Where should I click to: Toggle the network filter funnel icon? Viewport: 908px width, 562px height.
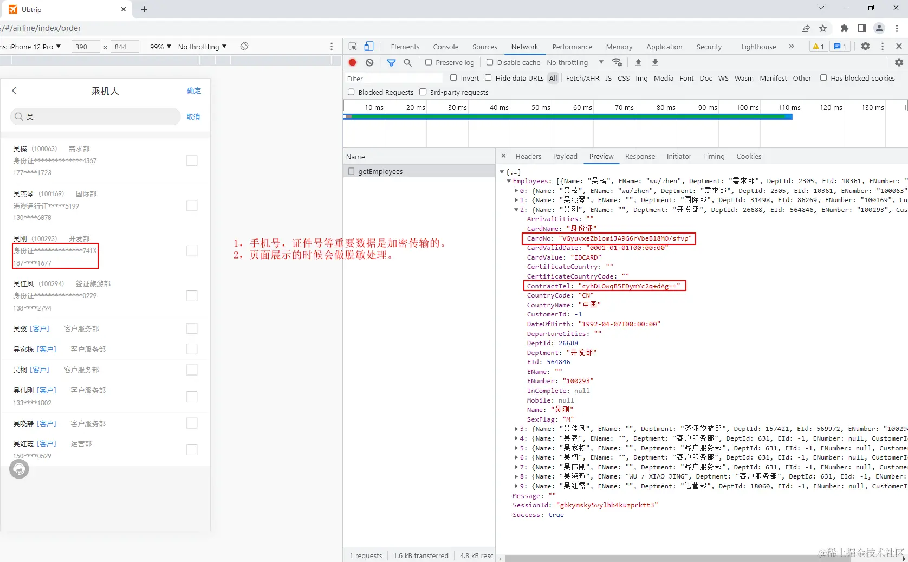[391, 62]
